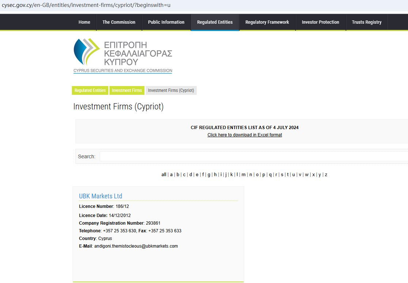408x283 pixels.
Task: Filter firms beginning with letter s
Action: point(282,175)
